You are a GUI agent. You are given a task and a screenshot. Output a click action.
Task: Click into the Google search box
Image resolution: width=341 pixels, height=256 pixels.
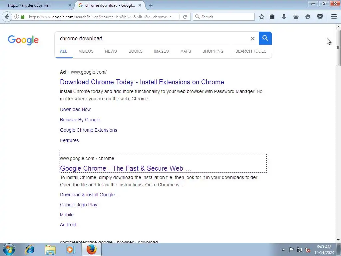[x=152, y=39]
